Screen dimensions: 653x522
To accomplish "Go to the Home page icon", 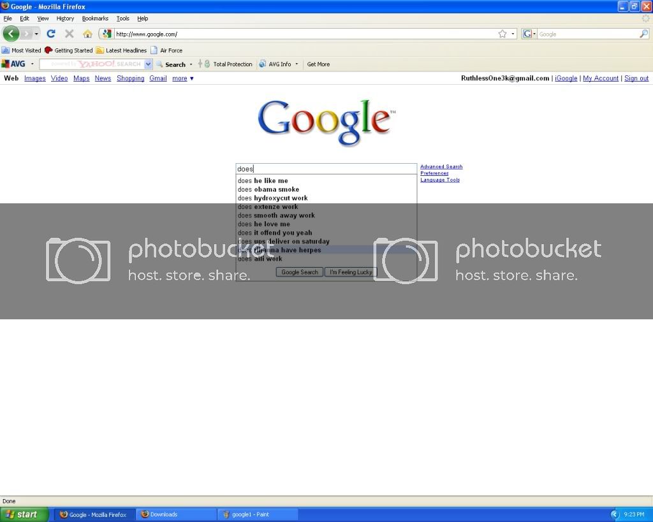I will point(87,34).
